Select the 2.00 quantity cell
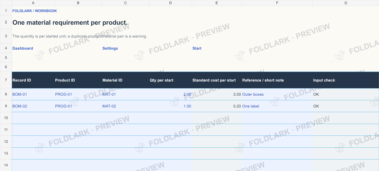The image size is (379, 171). click(171, 94)
